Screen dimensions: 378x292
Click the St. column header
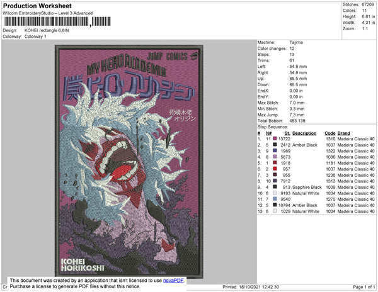(x=287, y=133)
